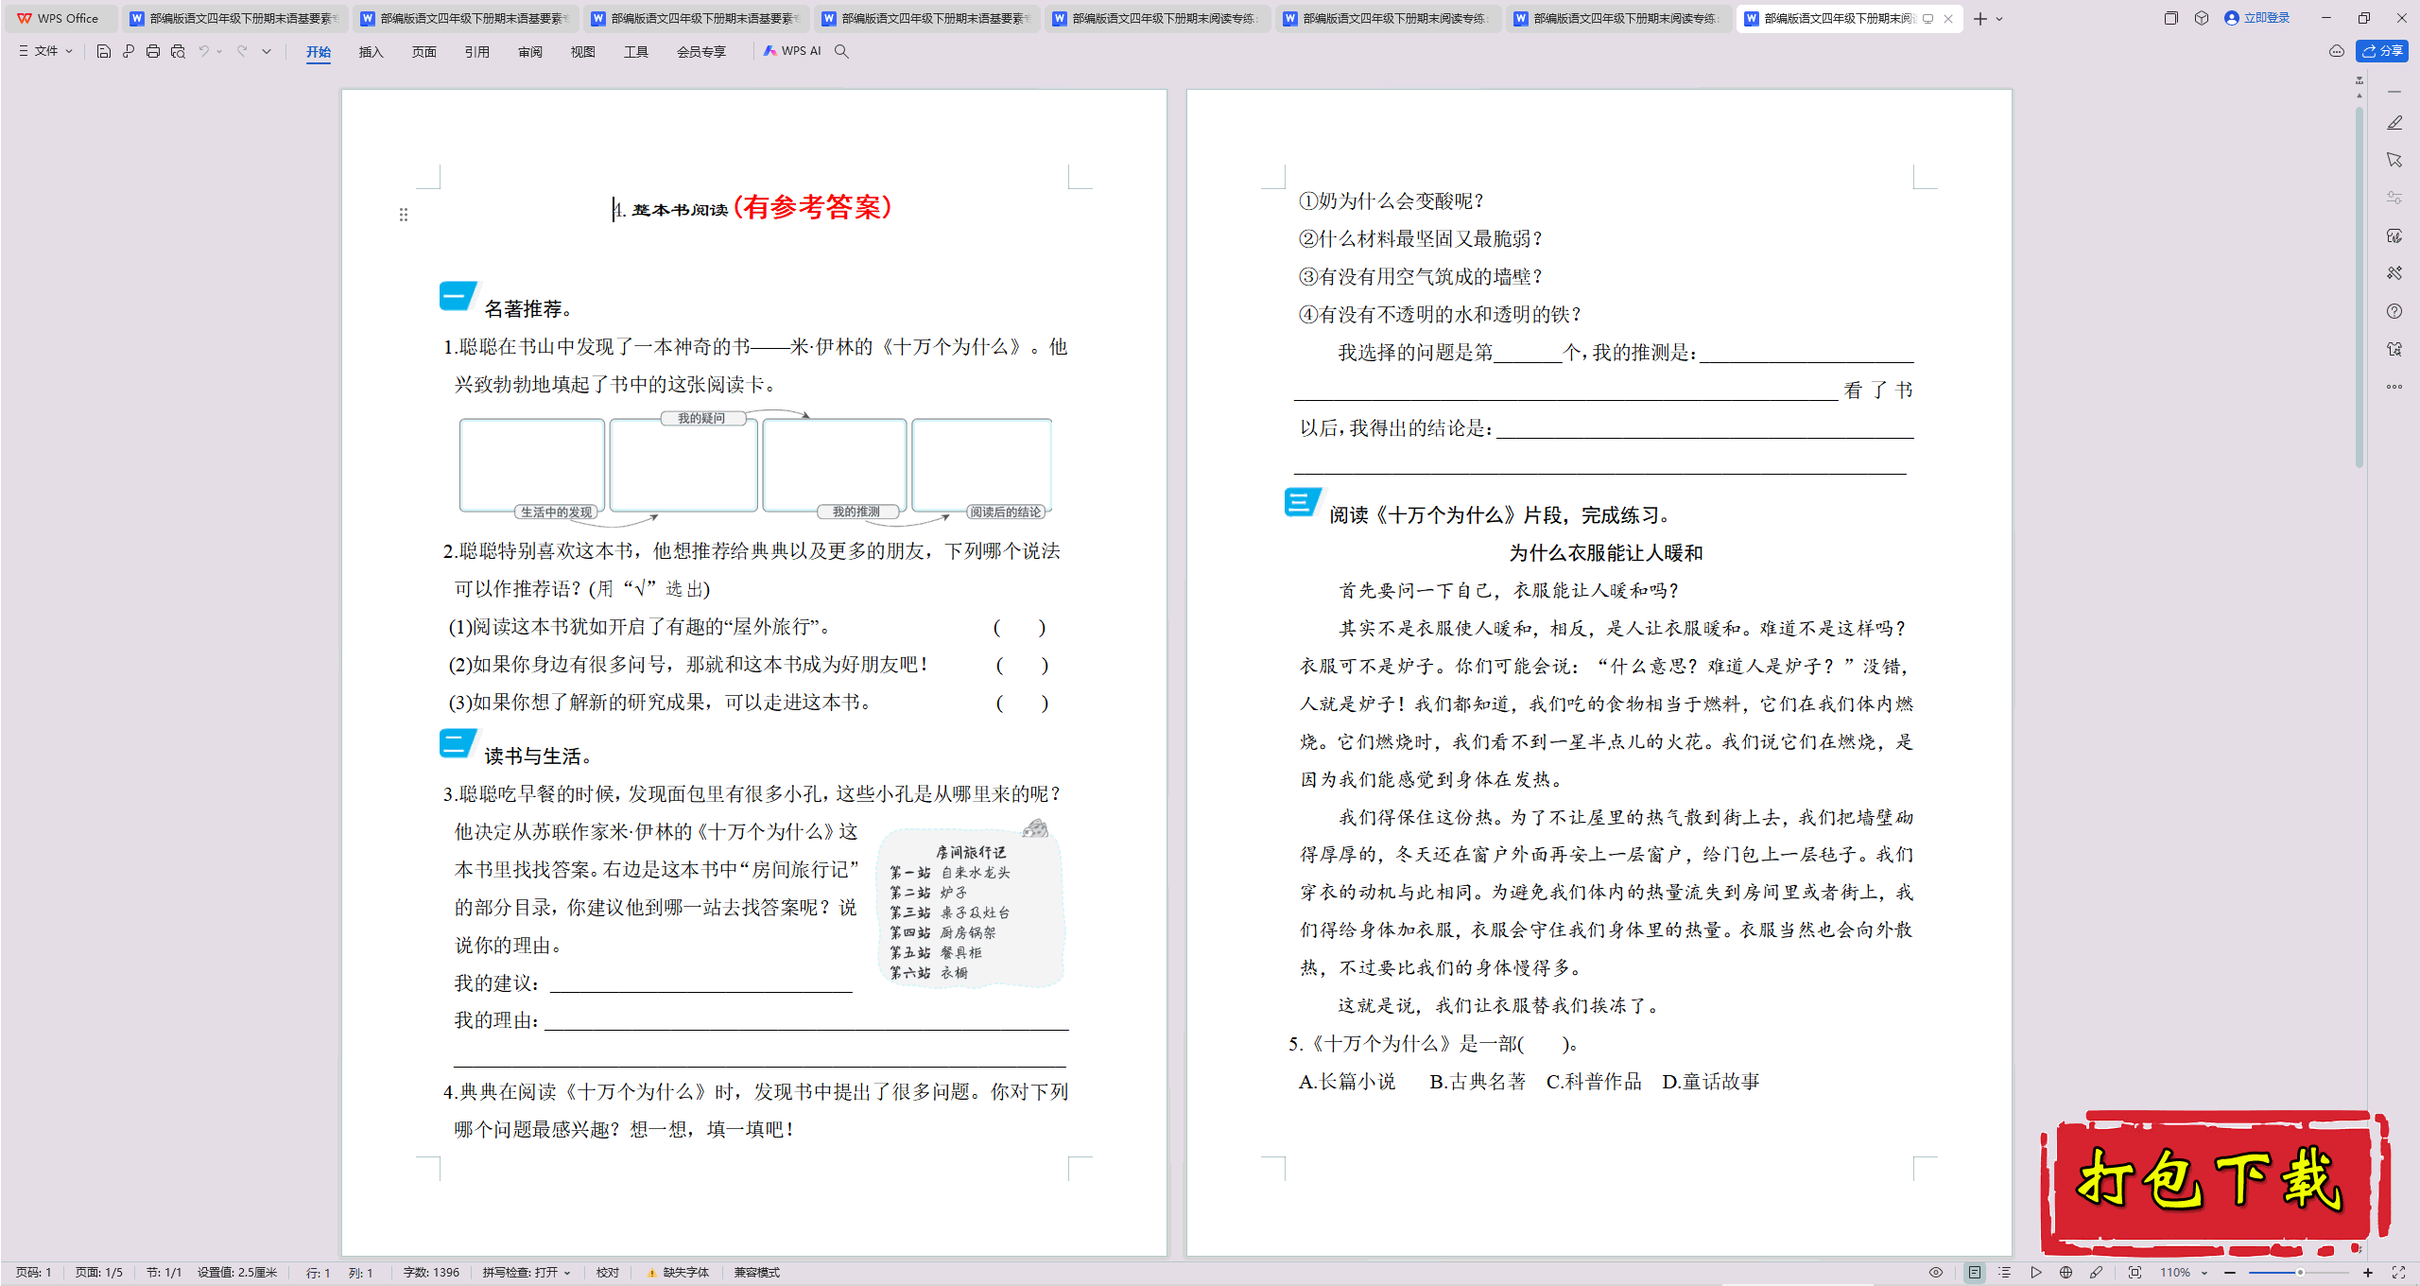Switch to the first document tab
2420x1286 pixels.
click(235, 18)
